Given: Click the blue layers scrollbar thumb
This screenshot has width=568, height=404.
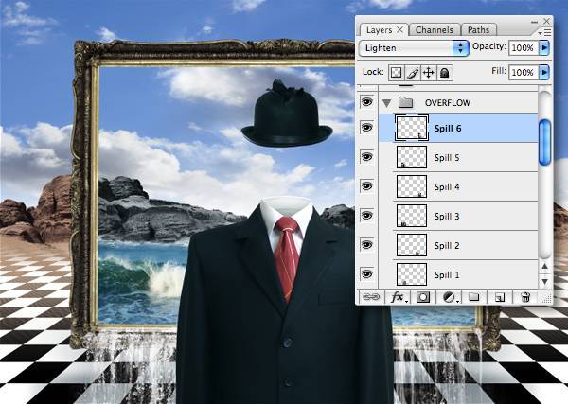Looking at the screenshot, I should tap(545, 142).
